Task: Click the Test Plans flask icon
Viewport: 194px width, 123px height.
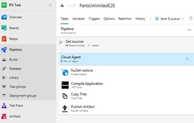Action: [x=4, y=106]
